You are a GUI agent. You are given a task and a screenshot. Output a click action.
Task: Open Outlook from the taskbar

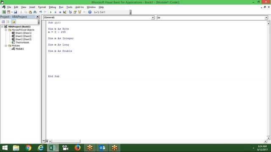point(102,148)
